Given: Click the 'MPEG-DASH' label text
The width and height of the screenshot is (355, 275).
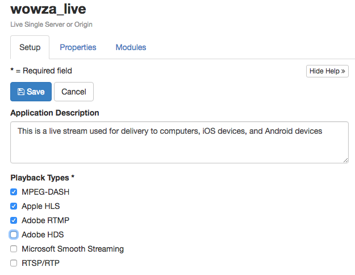Looking at the screenshot, I should point(45,192).
